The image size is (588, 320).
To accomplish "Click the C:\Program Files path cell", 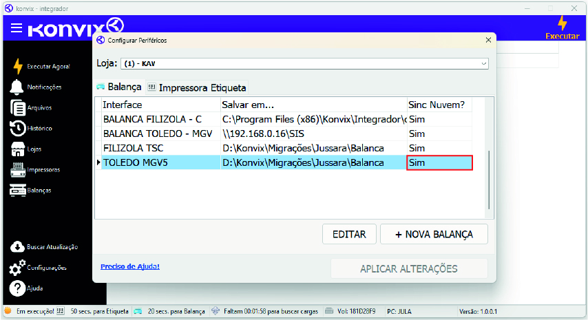I will [314, 119].
